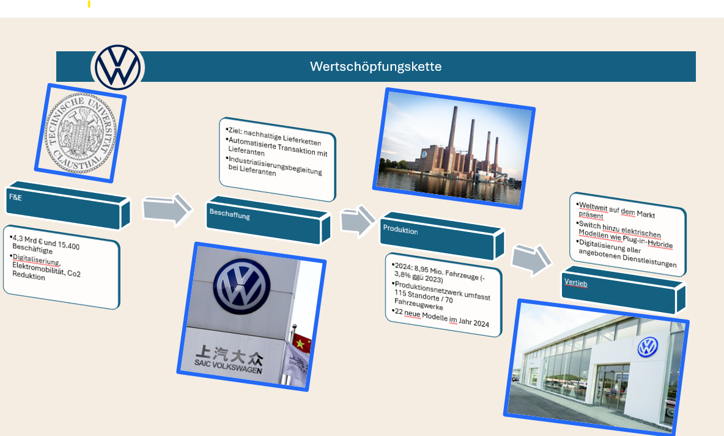This screenshot has width=724, height=436.
Task: Click the text box starting with Ziel: nachhaltige Lieferketten
Action: pos(277,159)
